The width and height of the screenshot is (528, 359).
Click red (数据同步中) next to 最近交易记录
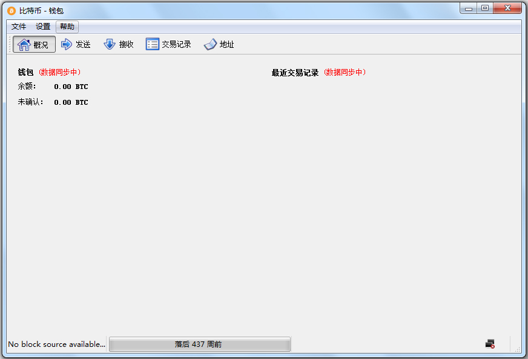click(x=345, y=72)
